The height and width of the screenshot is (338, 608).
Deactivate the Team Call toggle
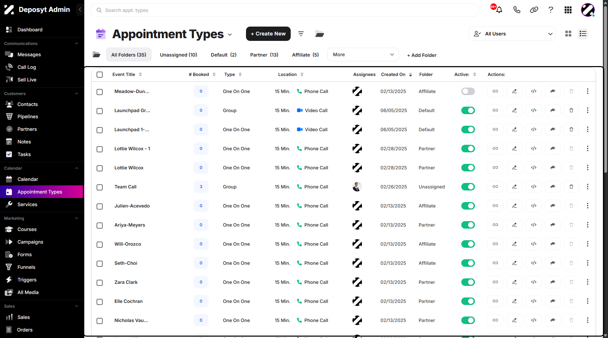coord(468,187)
